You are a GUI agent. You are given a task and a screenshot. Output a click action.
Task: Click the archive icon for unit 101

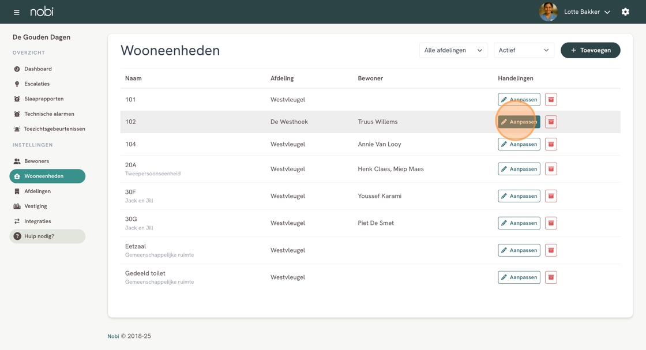coord(551,100)
